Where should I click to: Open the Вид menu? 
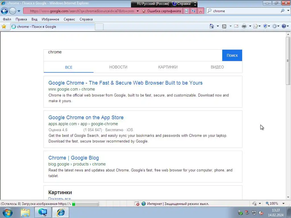click(x=34, y=19)
